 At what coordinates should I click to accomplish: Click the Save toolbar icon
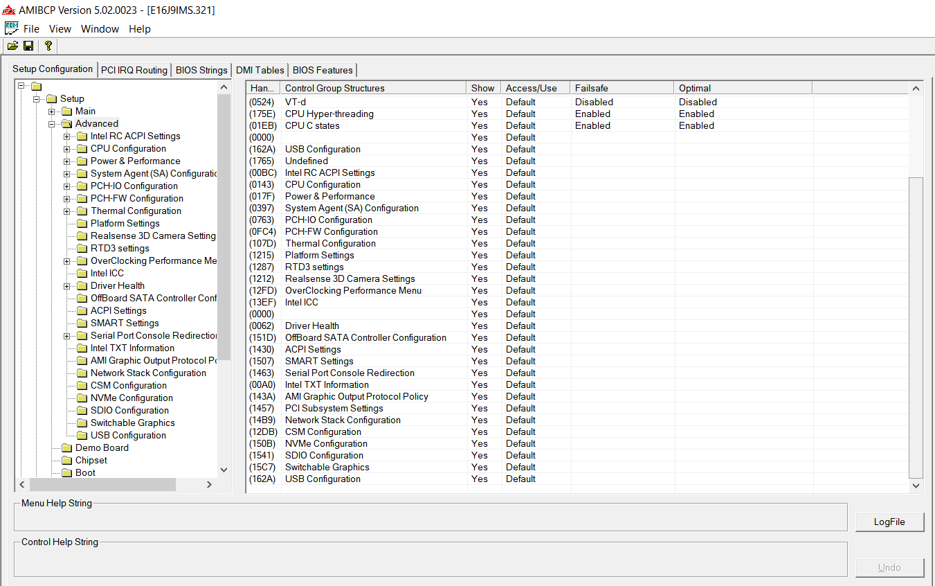point(28,46)
